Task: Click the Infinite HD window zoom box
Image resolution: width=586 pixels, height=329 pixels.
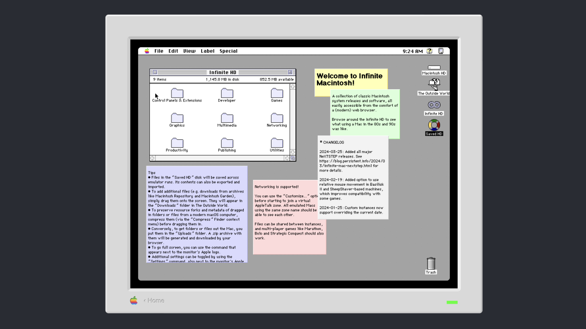Action: point(290,72)
